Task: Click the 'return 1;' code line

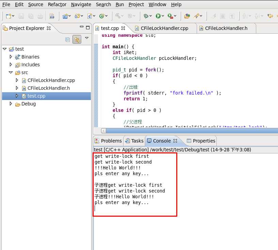Action: point(135,99)
